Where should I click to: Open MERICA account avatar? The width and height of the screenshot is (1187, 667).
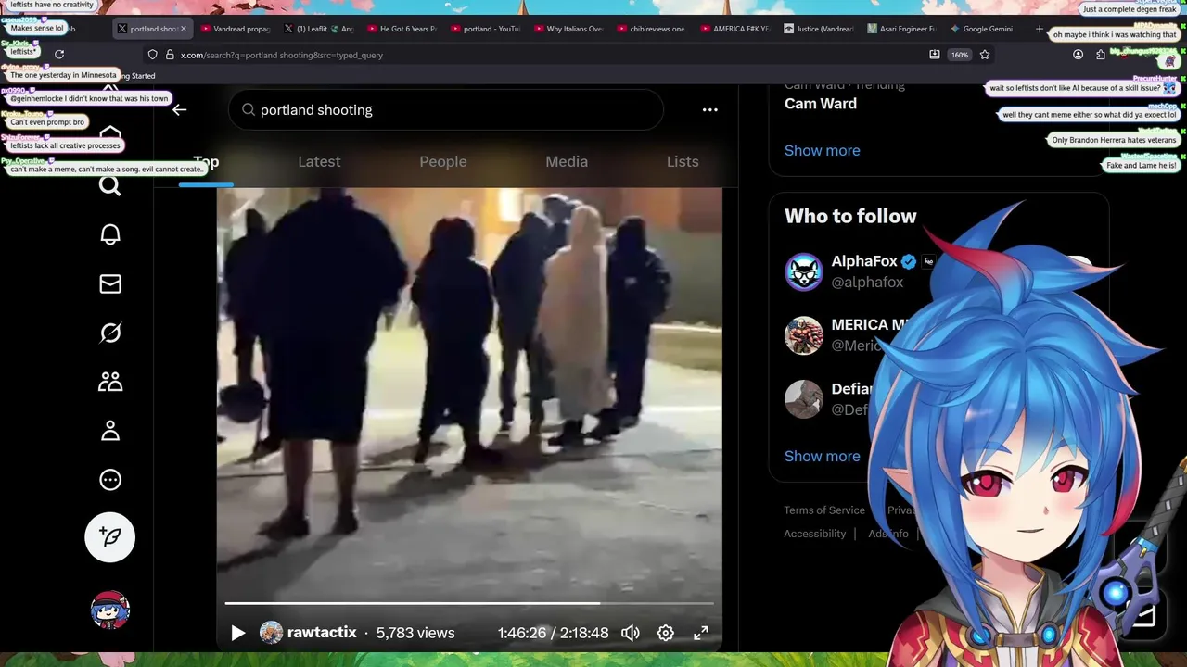[x=804, y=335]
